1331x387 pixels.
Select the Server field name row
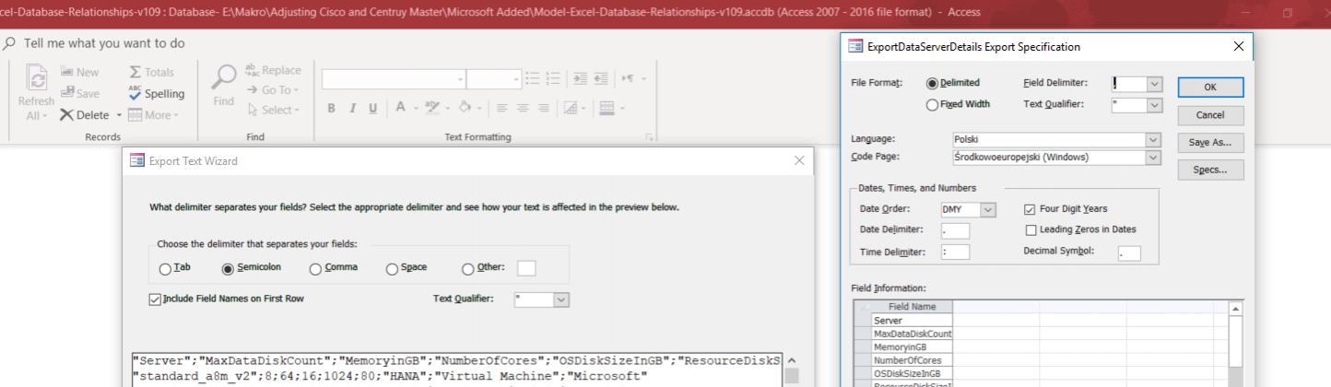click(x=912, y=321)
